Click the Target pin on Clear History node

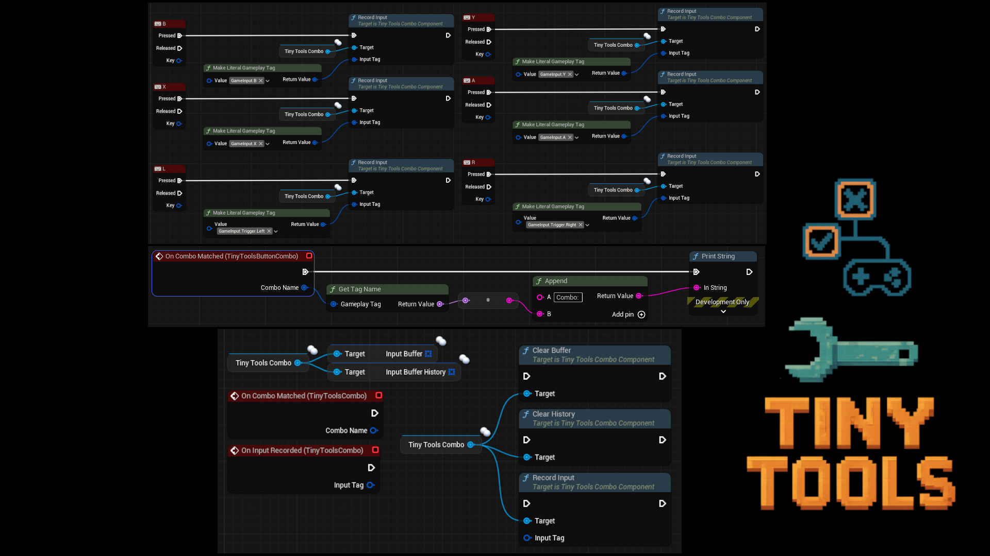[527, 457]
